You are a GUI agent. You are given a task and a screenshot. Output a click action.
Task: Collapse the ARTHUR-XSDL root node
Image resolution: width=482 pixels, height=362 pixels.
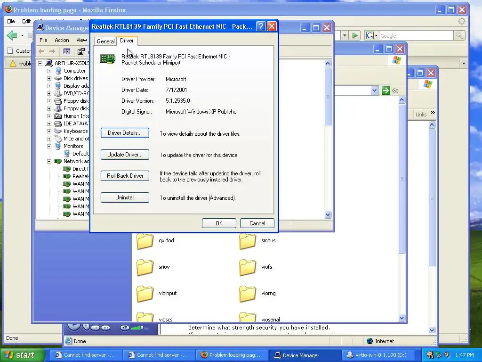coord(40,63)
